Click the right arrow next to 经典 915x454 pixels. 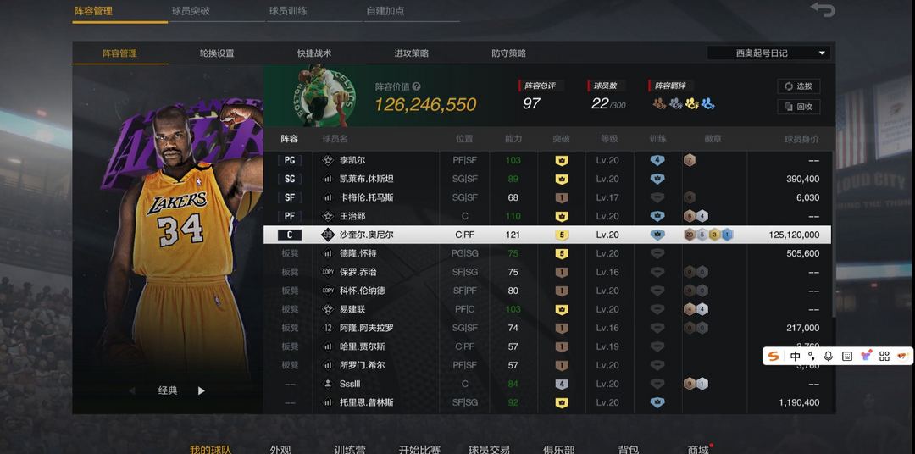(202, 391)
